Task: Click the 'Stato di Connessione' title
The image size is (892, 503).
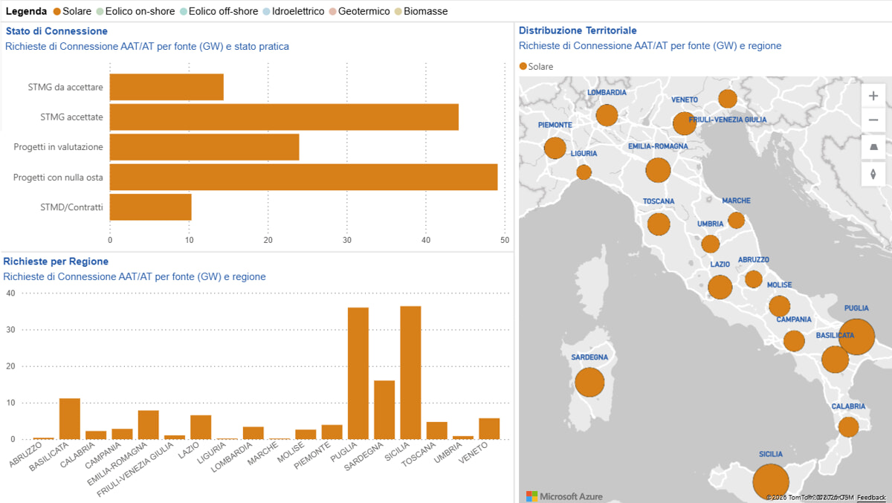Action: tap(56, 31)
